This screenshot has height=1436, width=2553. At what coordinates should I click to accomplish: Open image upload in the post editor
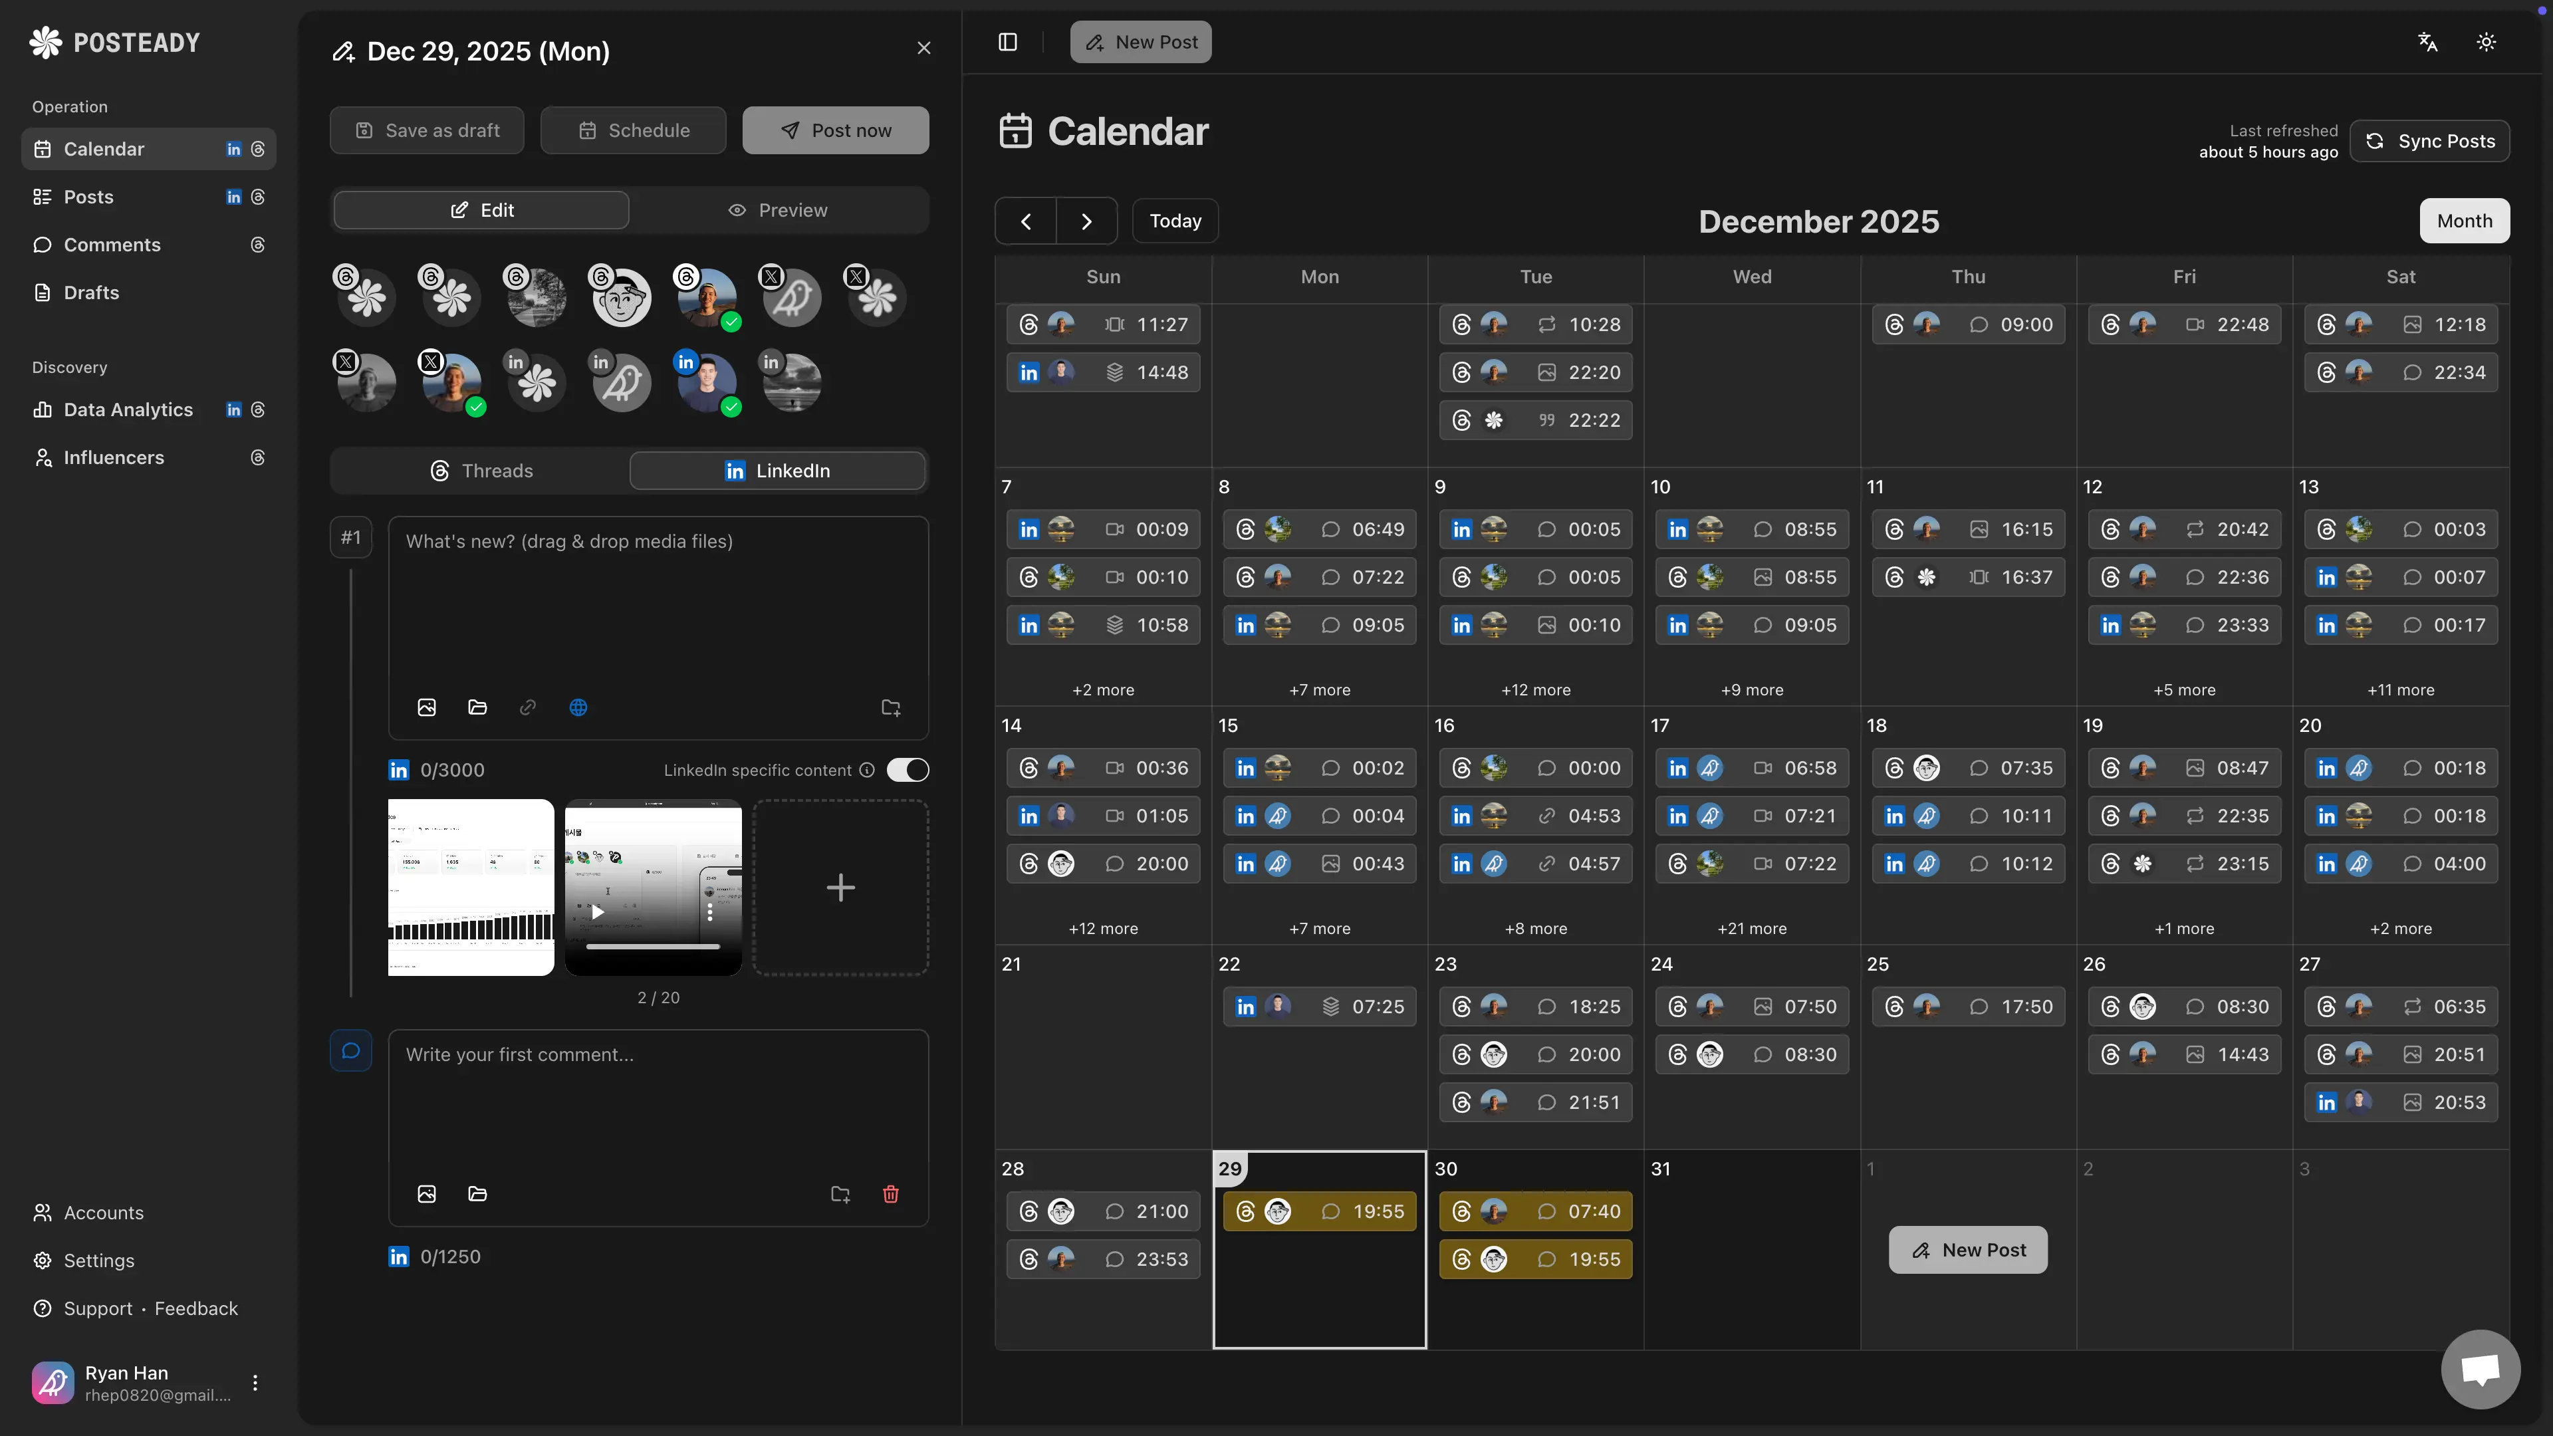coord(427,707)
